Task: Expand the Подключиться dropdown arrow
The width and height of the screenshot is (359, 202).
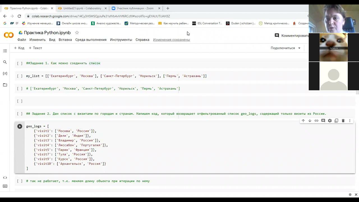Action: click(299, 48)
